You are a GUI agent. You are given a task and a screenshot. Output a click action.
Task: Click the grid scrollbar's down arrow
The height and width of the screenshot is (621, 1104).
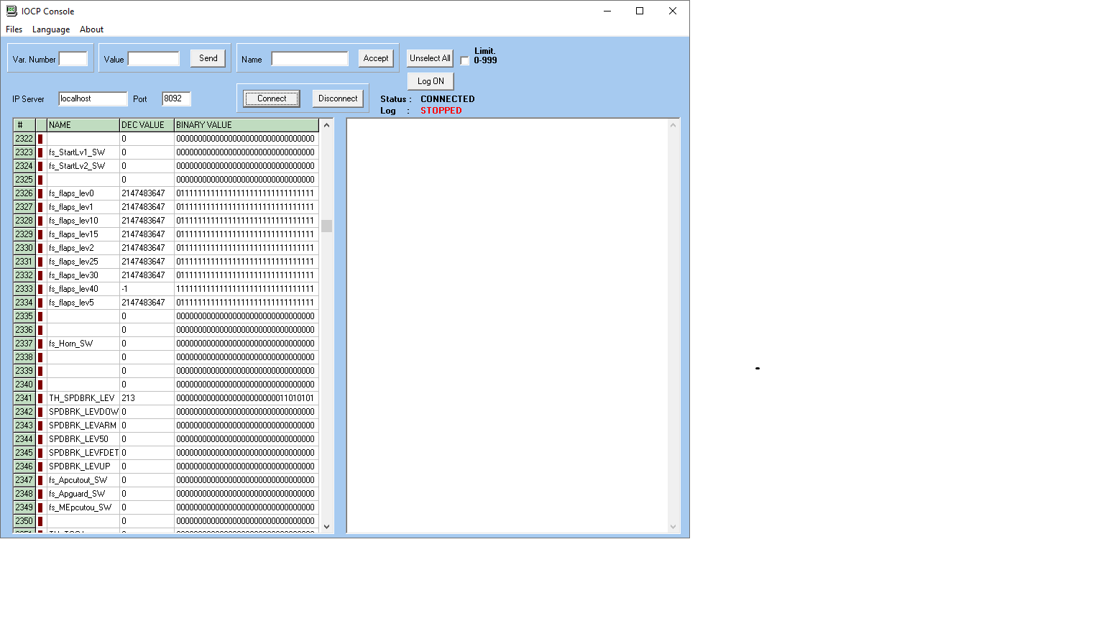pos(327,527)
